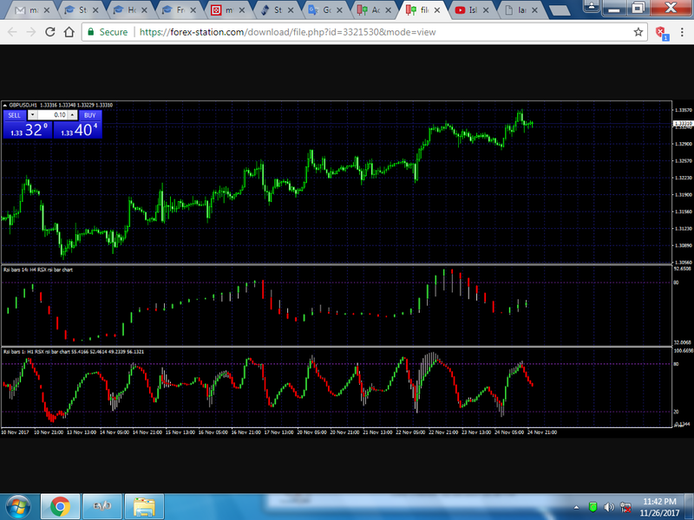Click the 0.10 lot size field
The image size is (694, 520).
[x=52, y=115]
